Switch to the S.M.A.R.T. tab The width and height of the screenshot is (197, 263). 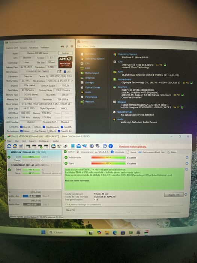coord(102,152)
